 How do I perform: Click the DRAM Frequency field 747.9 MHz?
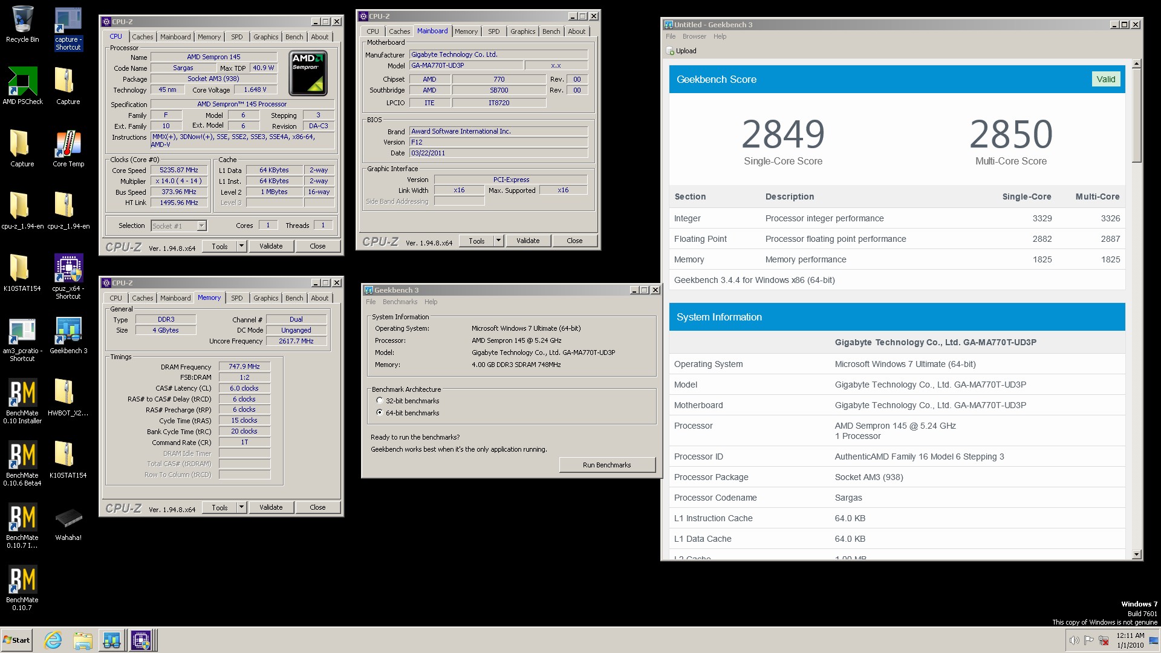coord(244,366)
